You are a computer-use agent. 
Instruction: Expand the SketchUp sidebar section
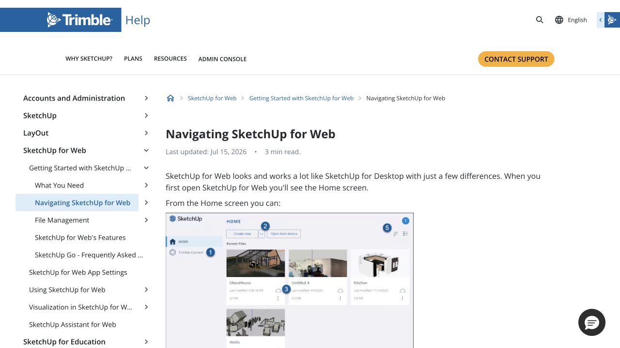pos(146,116)
